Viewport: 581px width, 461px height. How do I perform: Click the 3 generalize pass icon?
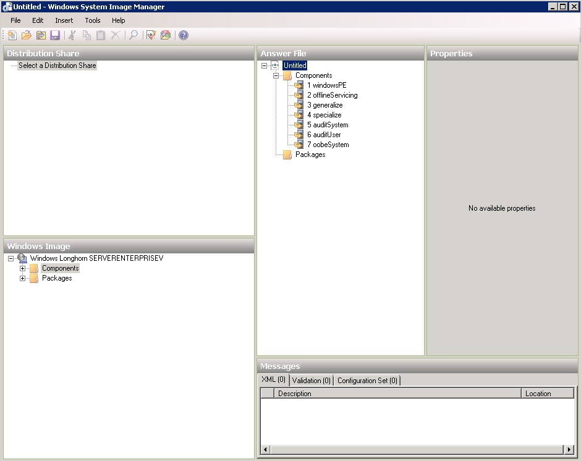coord(299,105)
